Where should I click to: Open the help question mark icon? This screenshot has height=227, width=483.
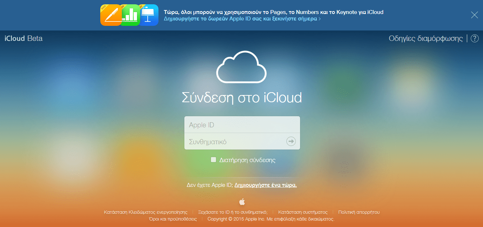(x=475, y=38)
